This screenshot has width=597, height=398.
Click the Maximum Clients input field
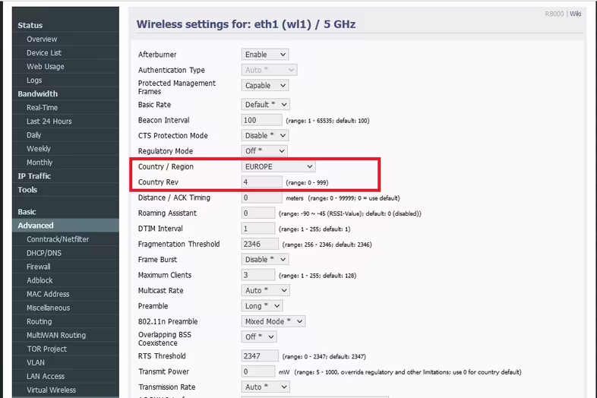[258, 275]
